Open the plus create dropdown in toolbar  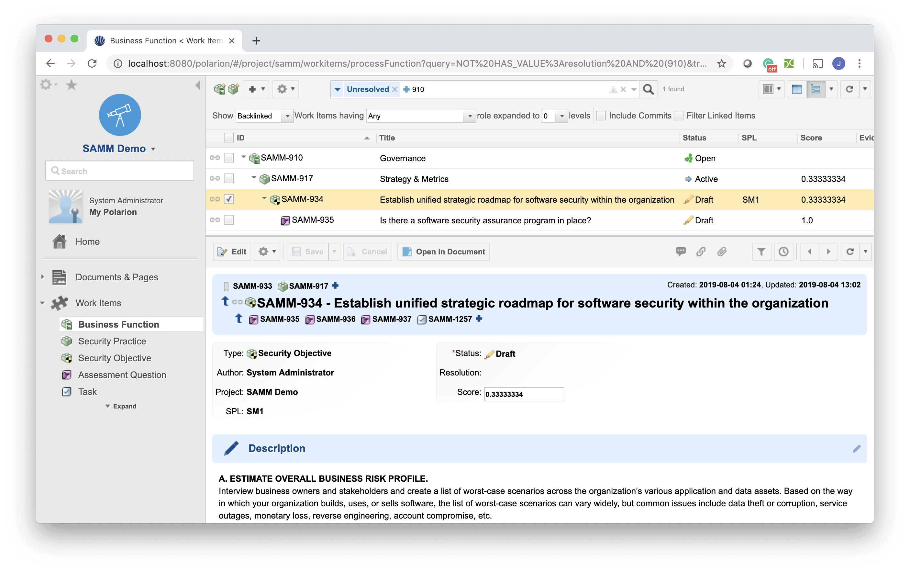point(256,89)
